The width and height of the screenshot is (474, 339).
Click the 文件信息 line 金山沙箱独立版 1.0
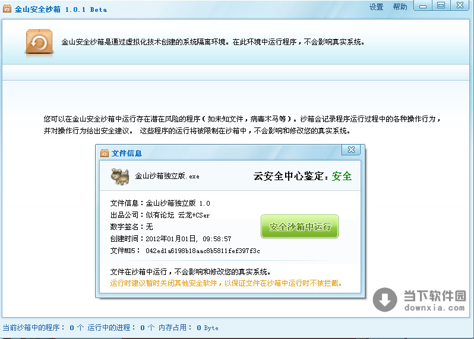[x=178, y=203]
